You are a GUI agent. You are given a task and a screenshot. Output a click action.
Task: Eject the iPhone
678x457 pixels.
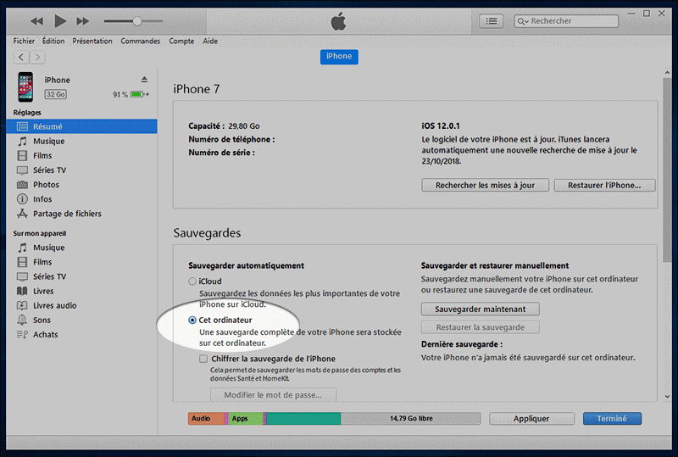(144, 80)
